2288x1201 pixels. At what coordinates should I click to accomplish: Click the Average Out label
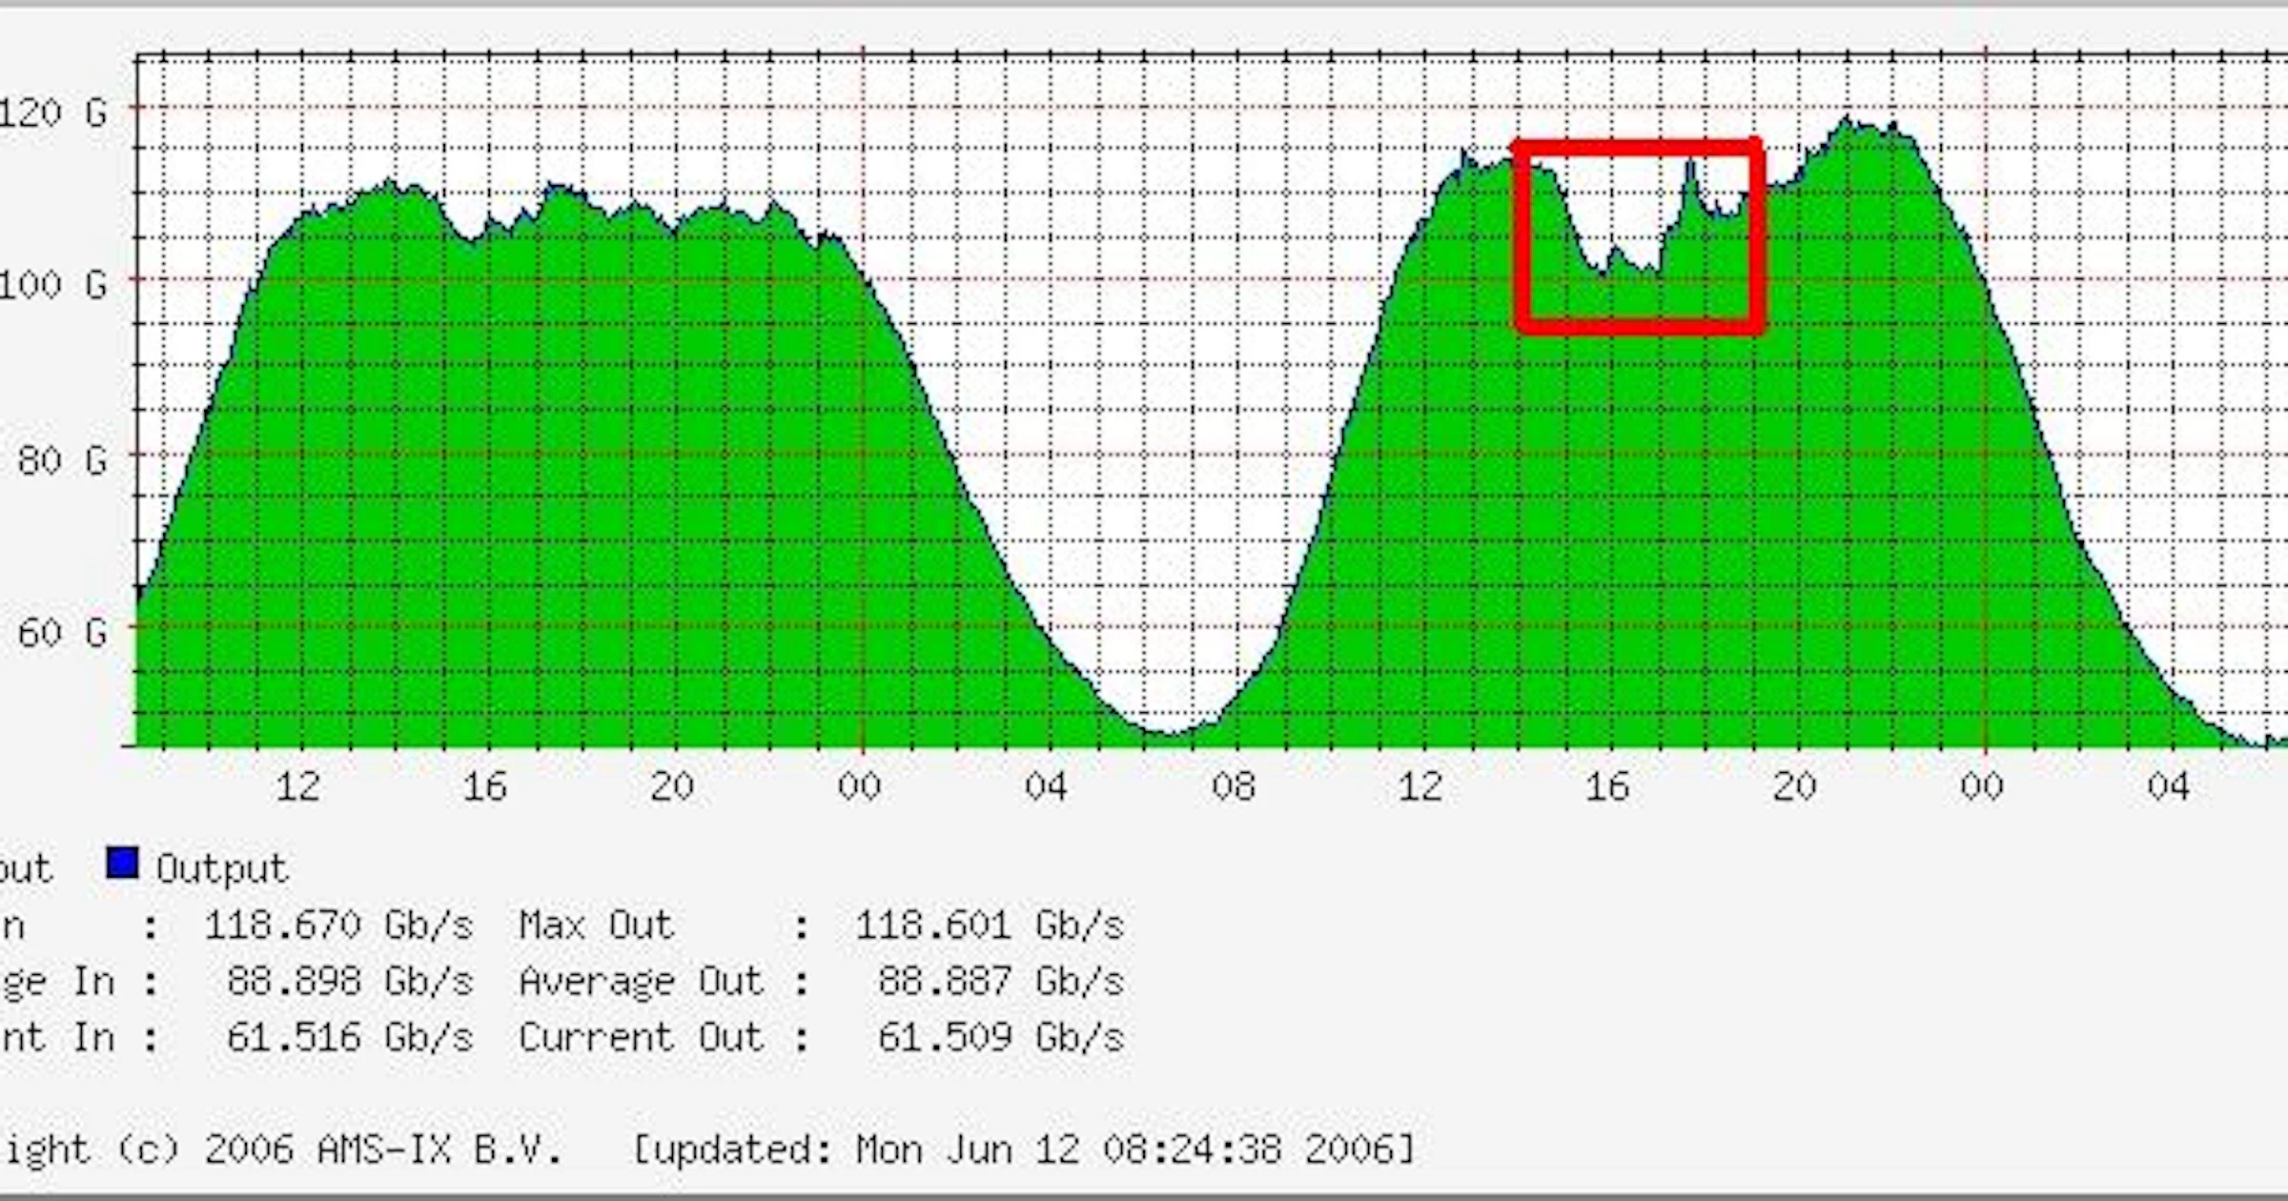pyautogui.click(x=641, y=981)
